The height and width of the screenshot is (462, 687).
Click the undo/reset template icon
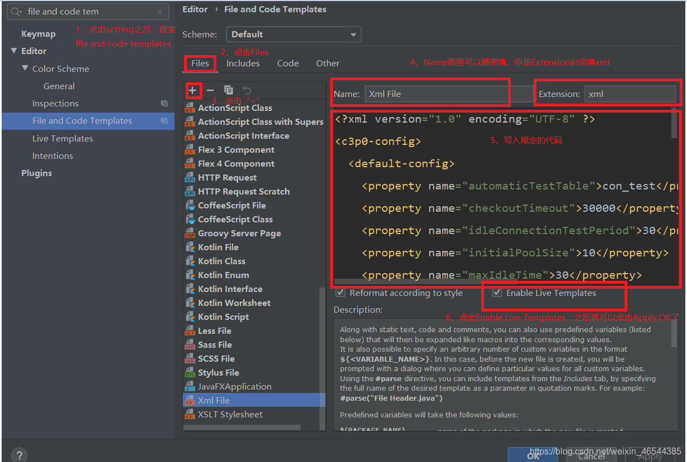(x=247, y=90)
